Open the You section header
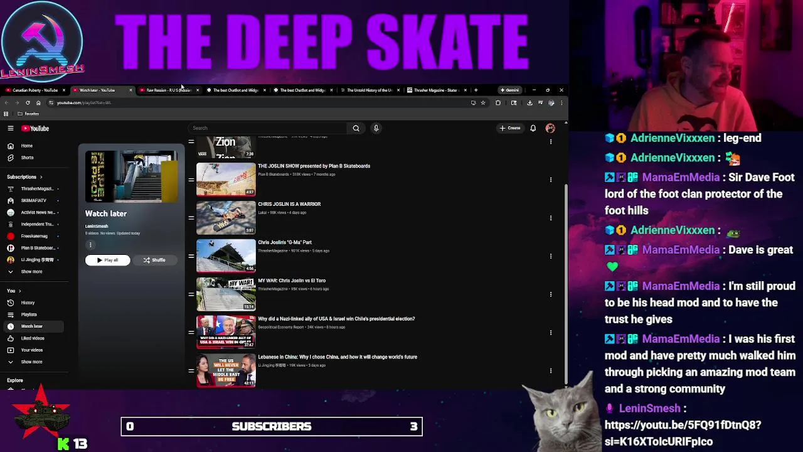This screenshot has width=803, height=452. click(x=14, y=291)
